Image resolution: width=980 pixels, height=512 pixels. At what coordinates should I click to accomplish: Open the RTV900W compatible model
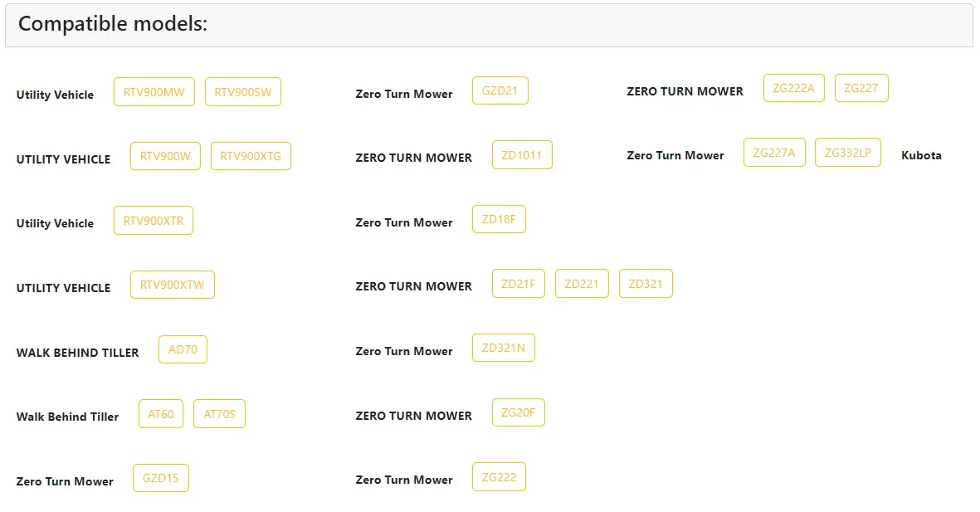(x=166, y=156)
